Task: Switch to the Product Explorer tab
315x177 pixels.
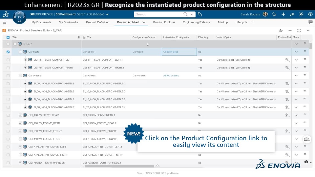Action: tap(164, 22)
